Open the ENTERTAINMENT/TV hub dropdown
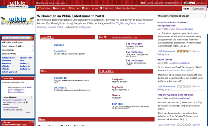208x126 pixels. 18,6
